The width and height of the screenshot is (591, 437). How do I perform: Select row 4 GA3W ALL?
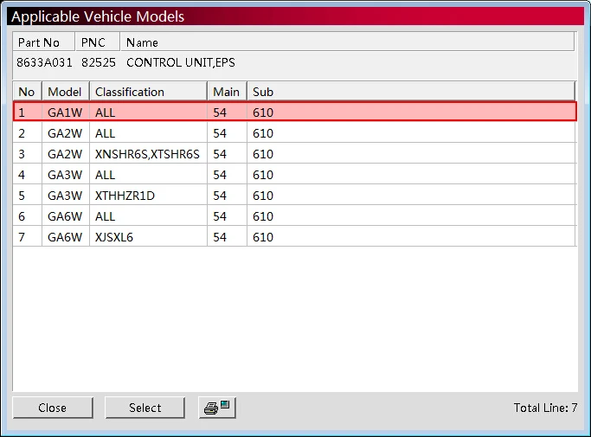pyautogui.click(x=295, y=174)
